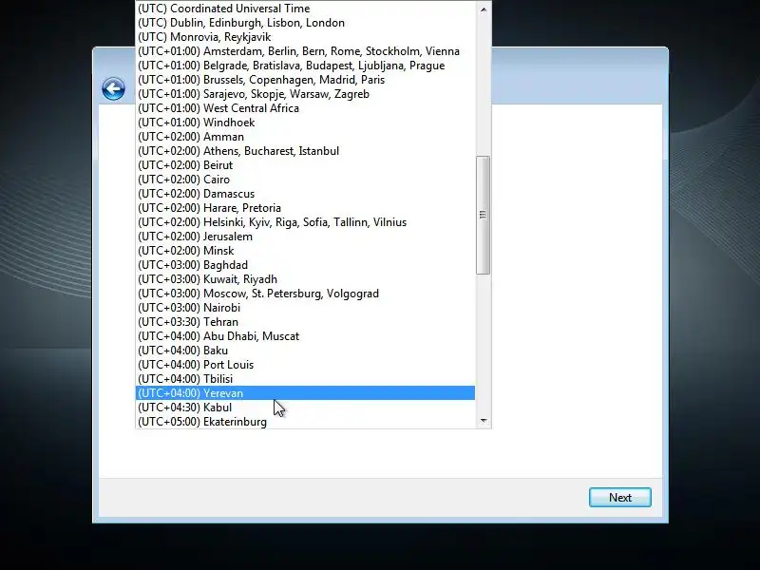This screenshot has height=570, width=760.
Task: Select (UTC+04:30) Kabul
Action: [x=305, y=408]
